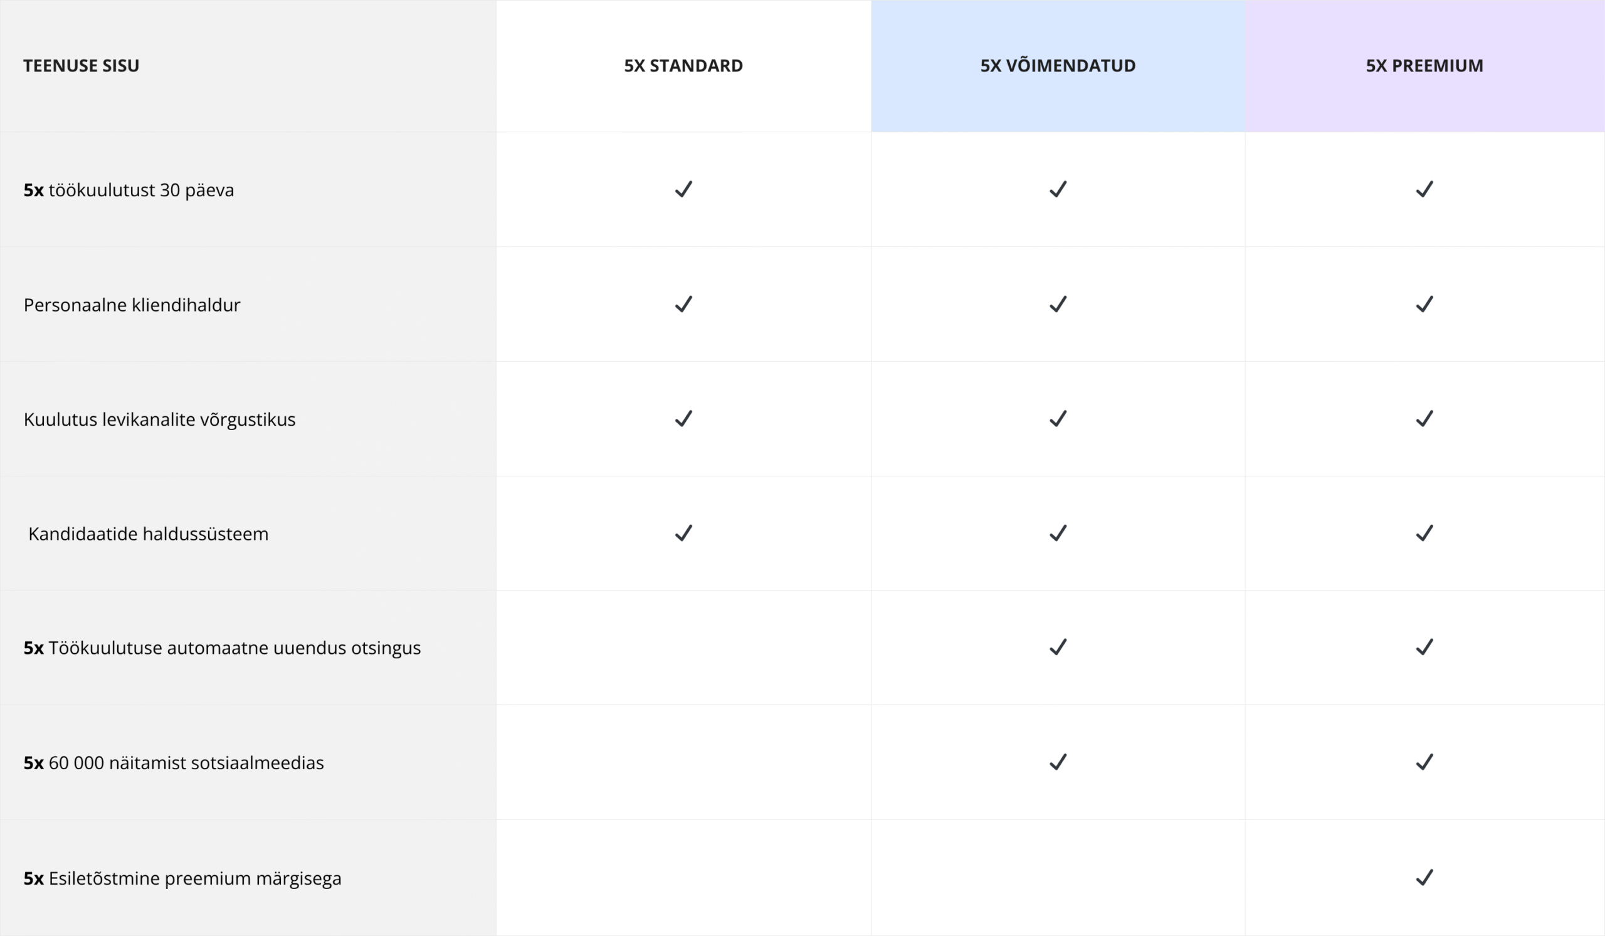Click the Preemium checkmark for Kuulutus levikanalite võrgustikus
1605x936 pixels.
click(1424, 419)
